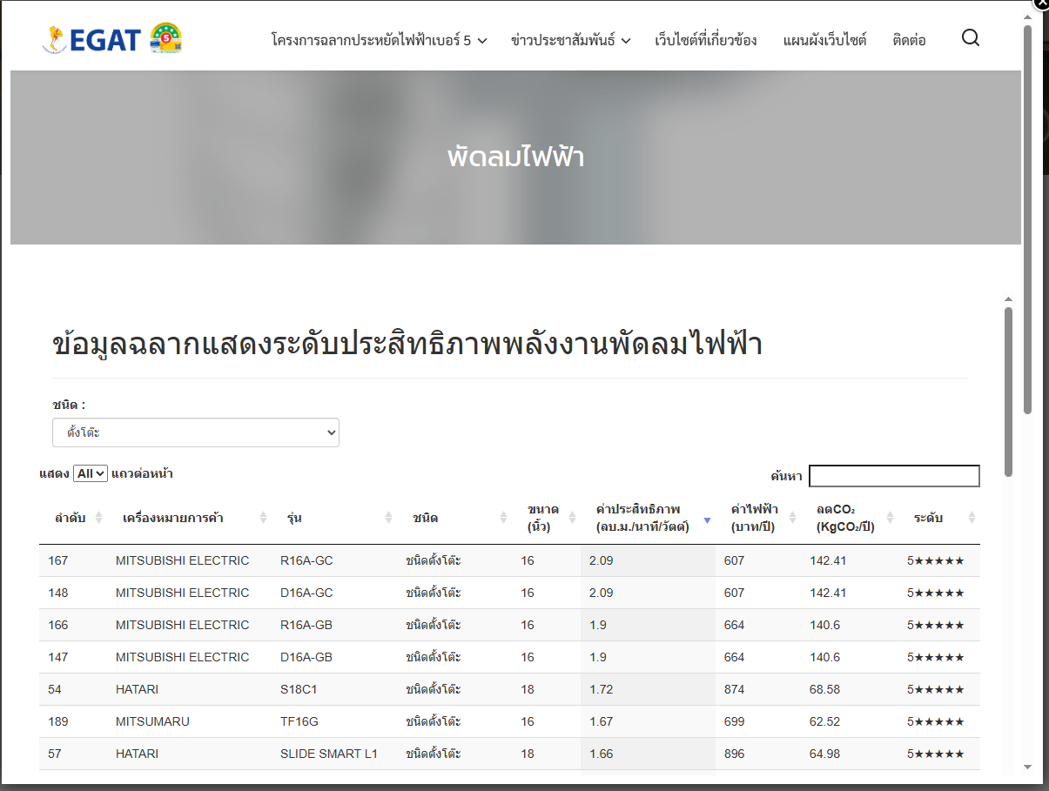Viewport: 1049px width, 791px height.
Task: Sort by ระดับ column arrows
Action: pyautogui.click(x=972, y=518)
